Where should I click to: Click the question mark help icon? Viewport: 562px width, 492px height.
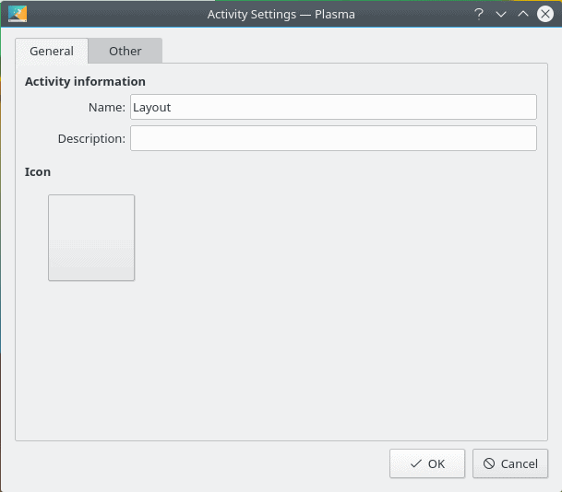(x=479, y=15)
